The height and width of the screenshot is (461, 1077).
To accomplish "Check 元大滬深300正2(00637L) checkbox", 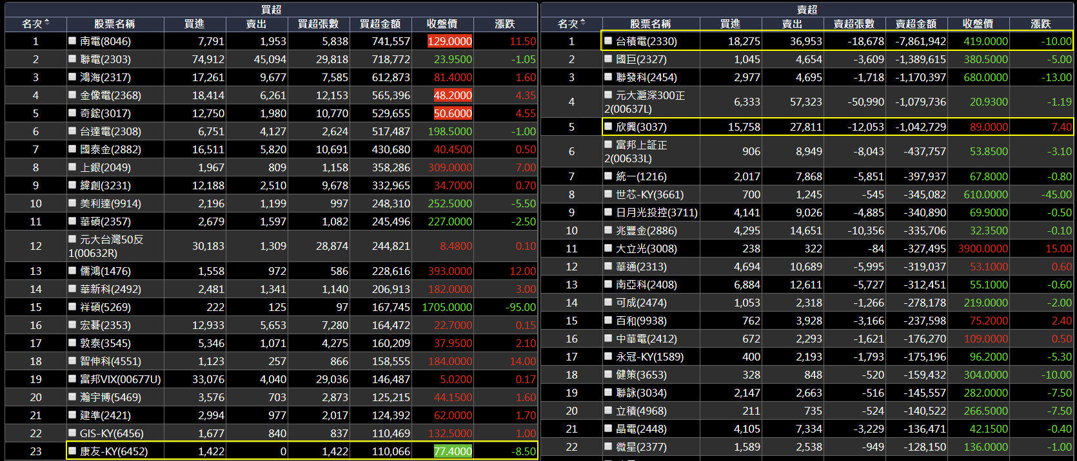I will coord(608,95).
